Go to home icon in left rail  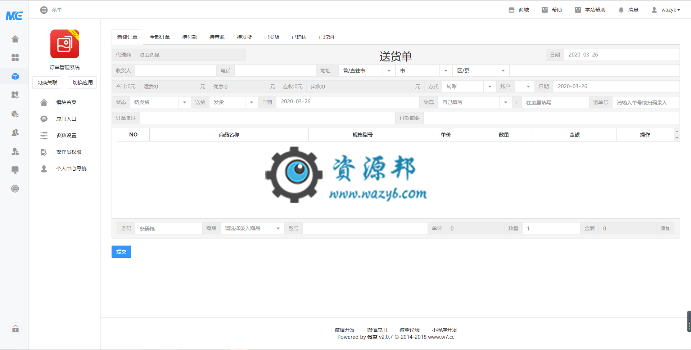[15, 39]
